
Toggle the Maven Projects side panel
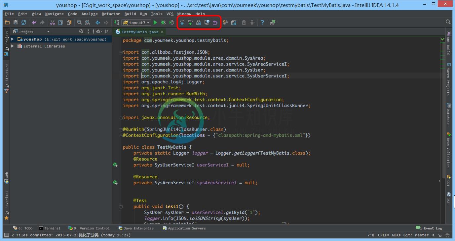point(448,78)
